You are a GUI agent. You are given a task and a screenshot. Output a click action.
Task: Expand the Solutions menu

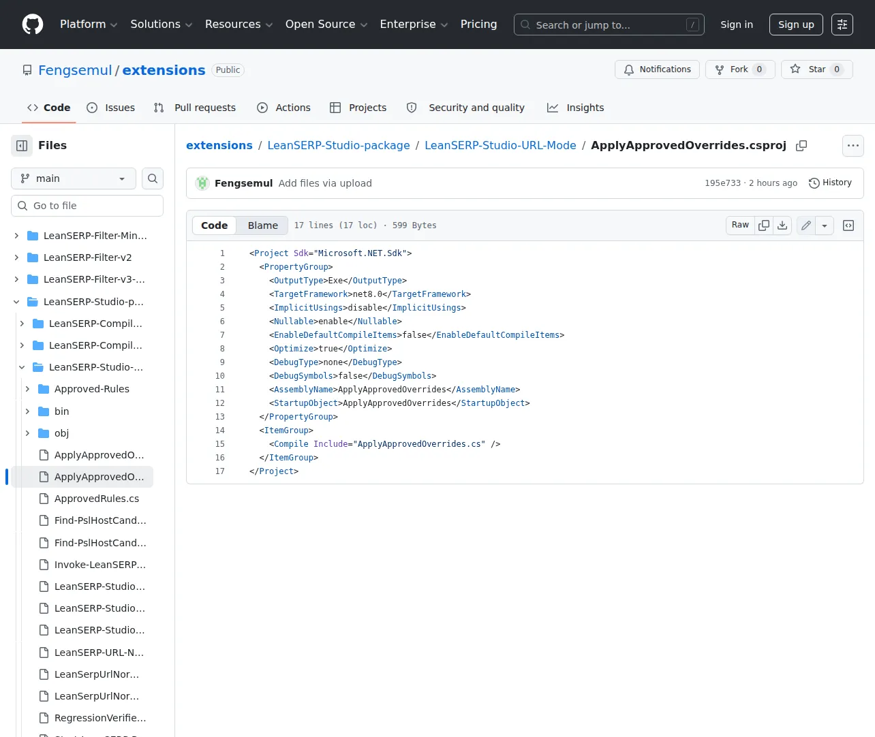[x=162, y=25]
